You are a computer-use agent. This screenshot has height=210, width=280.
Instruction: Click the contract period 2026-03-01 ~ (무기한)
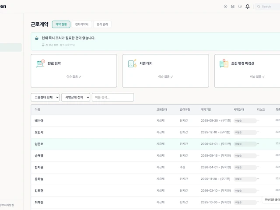pos(216,144)
